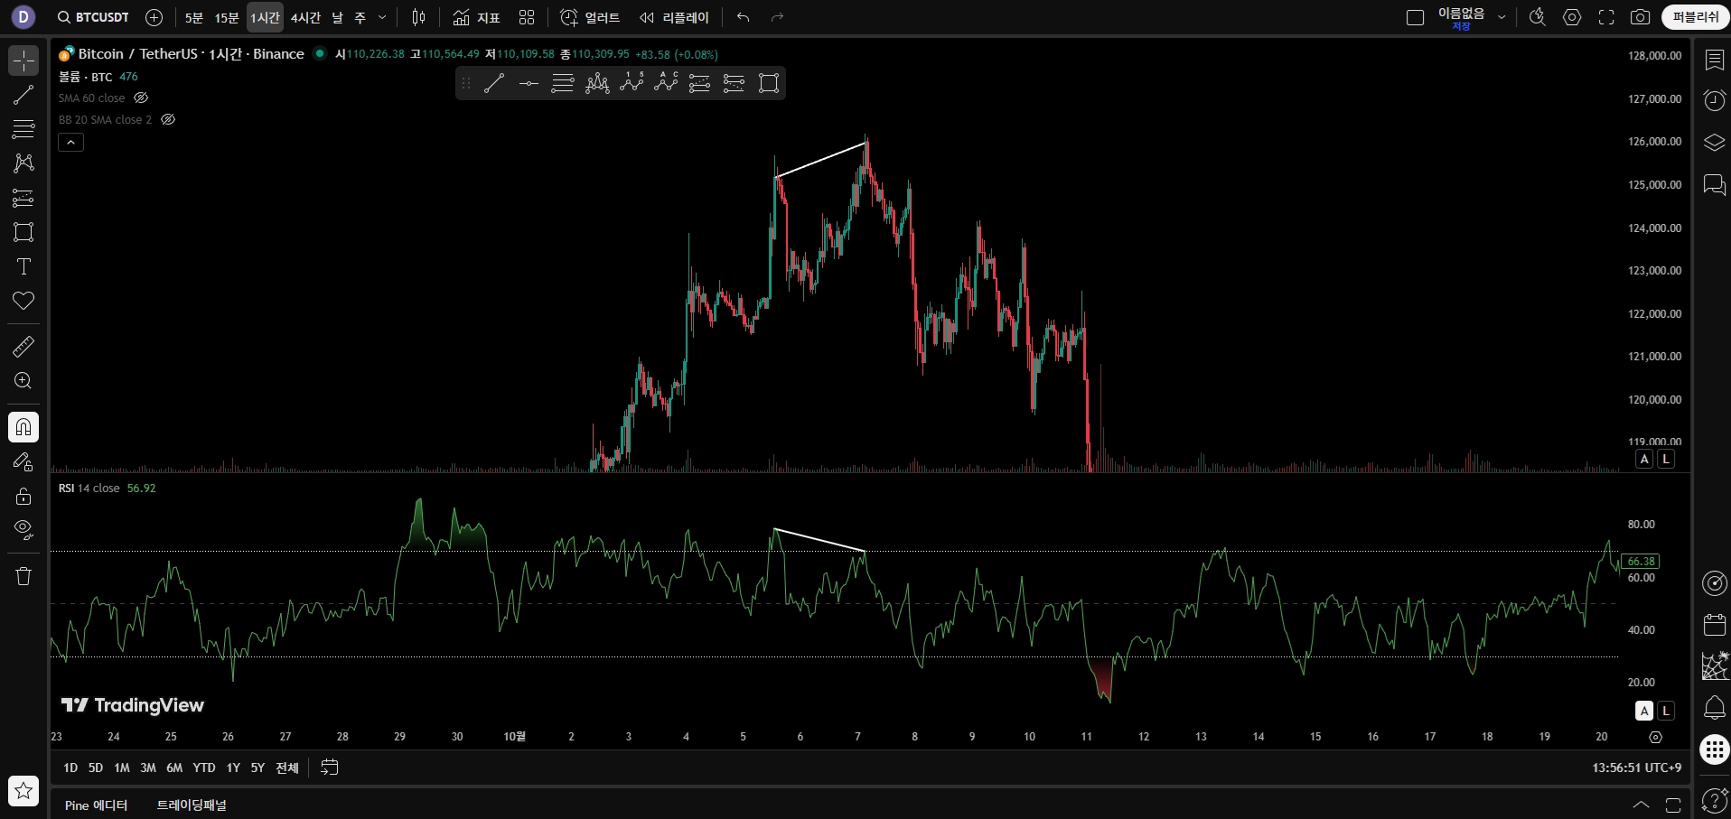Open the watchlist panel icon
The width and height of the screenshot is (1731, 819).
pos(1714,60)
